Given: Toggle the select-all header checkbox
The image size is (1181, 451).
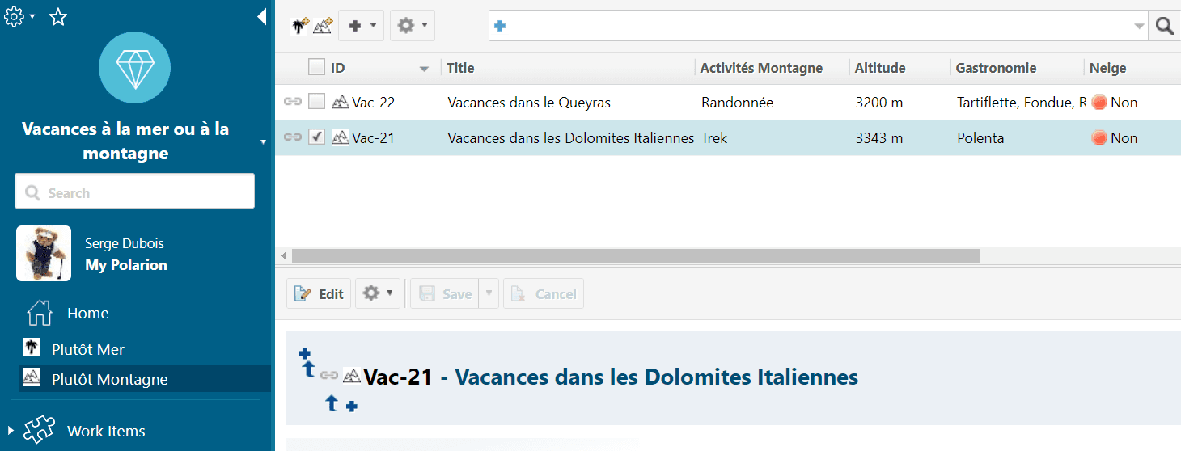Looking at the screenshot, I should 317,68.
